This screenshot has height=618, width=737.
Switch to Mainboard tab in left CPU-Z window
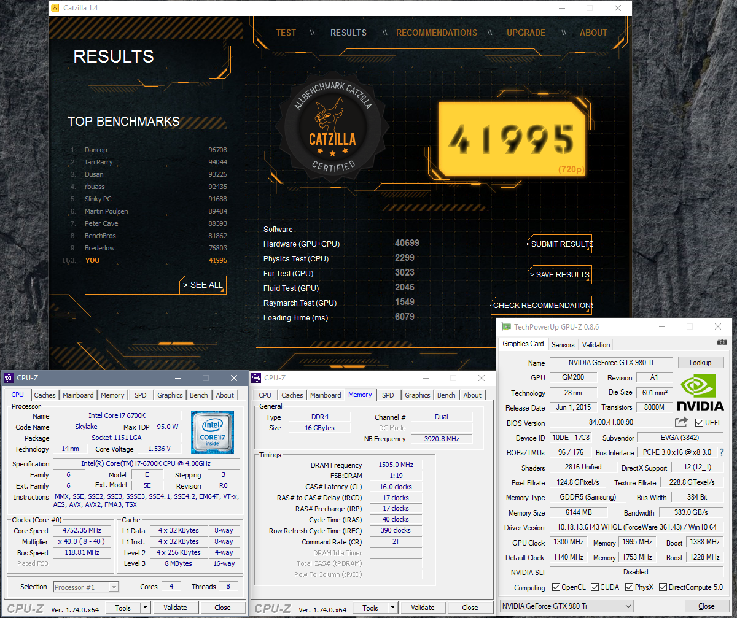tap(78, 395)
